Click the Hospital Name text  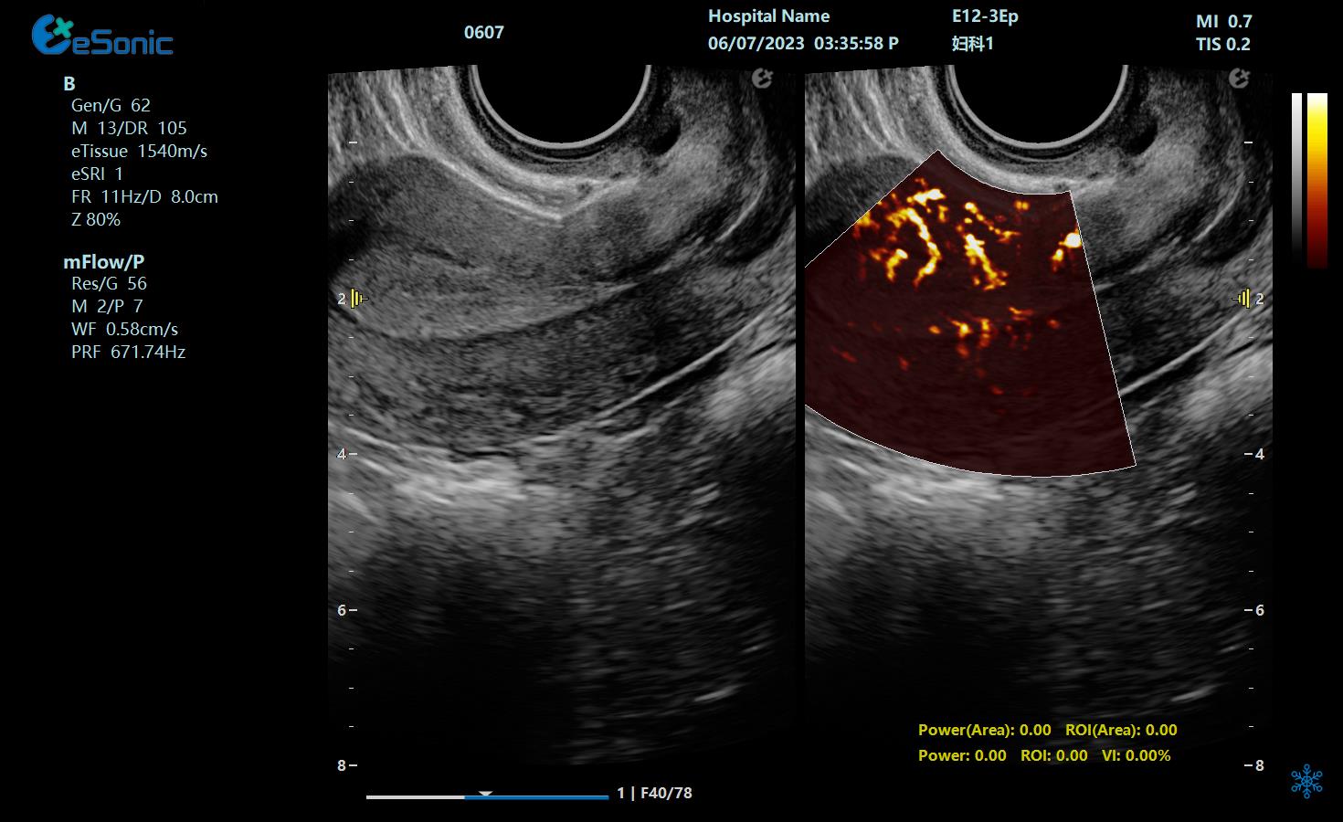pyautogui.click(x=768, y=16)
